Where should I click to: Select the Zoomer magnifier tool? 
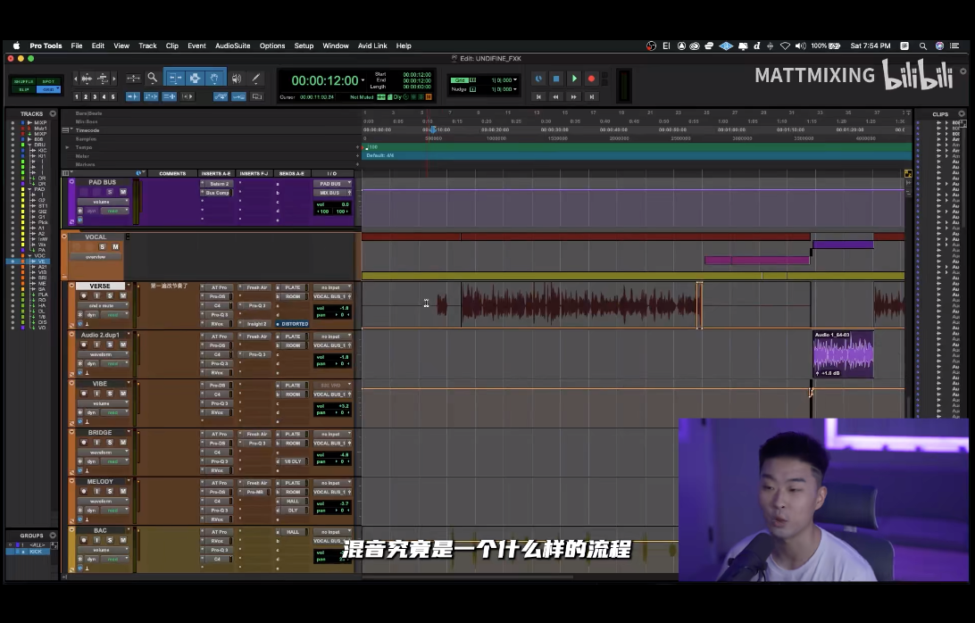153,79
